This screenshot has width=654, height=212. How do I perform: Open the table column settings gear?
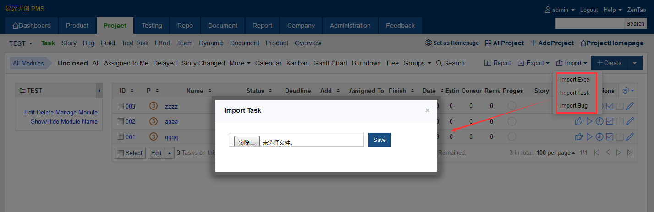627,91
